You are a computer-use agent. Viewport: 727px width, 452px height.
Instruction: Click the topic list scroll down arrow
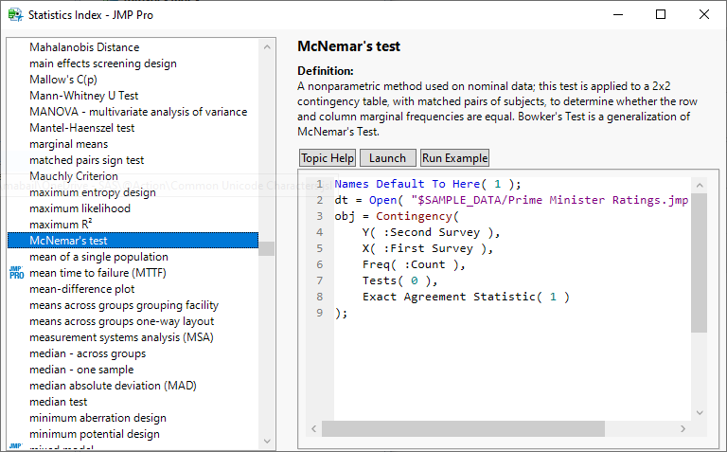pyautogui.click(x=266, y=442)
